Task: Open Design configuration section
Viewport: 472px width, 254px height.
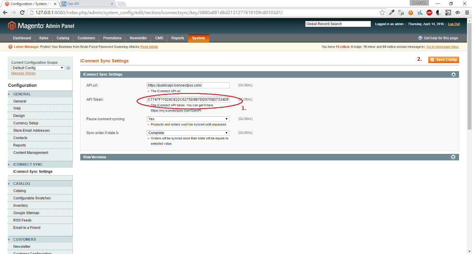Action: pos(19,116)
